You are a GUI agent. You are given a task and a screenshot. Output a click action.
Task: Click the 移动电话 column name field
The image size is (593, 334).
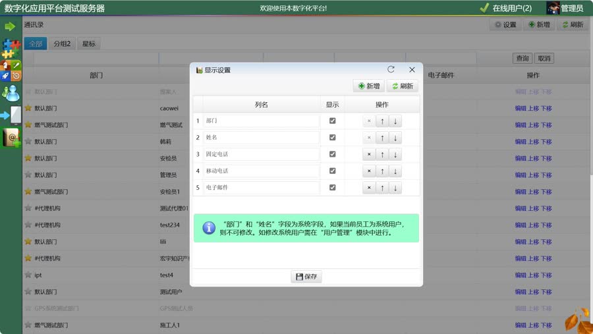pyautogui.click(x=261, y=171)
